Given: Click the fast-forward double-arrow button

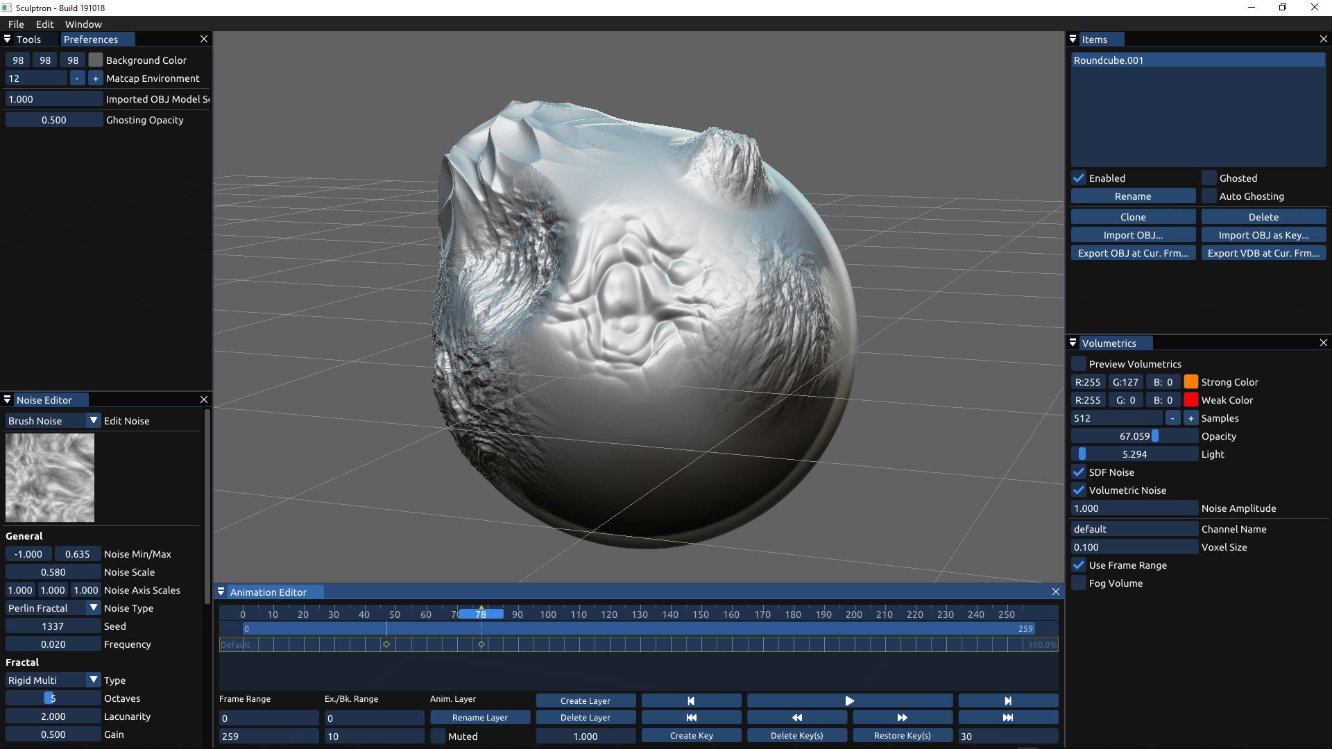Looking at the screenshot, I should point(902,718).
